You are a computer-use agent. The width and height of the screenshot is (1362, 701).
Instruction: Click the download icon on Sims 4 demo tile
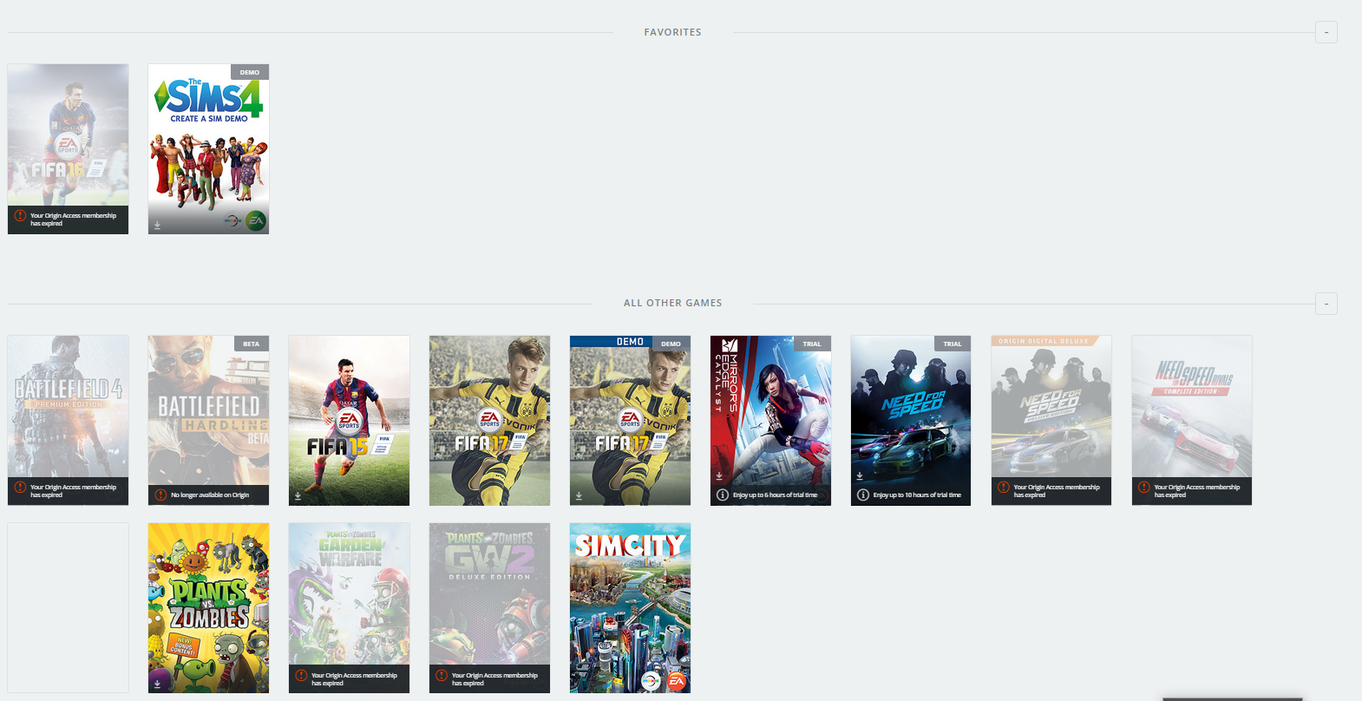pos(157,226)
